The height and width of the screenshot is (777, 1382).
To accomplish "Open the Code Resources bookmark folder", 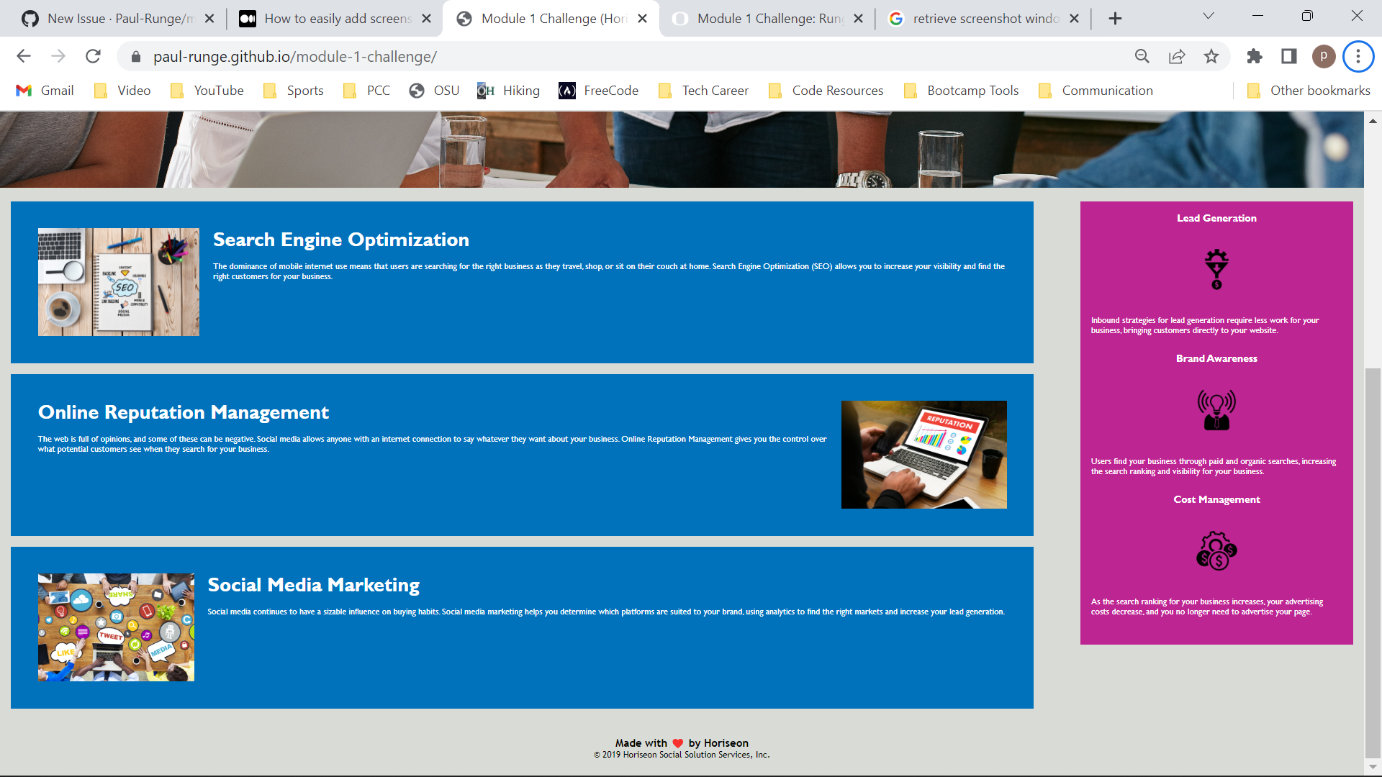I will [826, 91].
